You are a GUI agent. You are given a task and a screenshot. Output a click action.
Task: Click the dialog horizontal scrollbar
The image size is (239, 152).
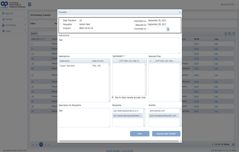tap(119, 141)
